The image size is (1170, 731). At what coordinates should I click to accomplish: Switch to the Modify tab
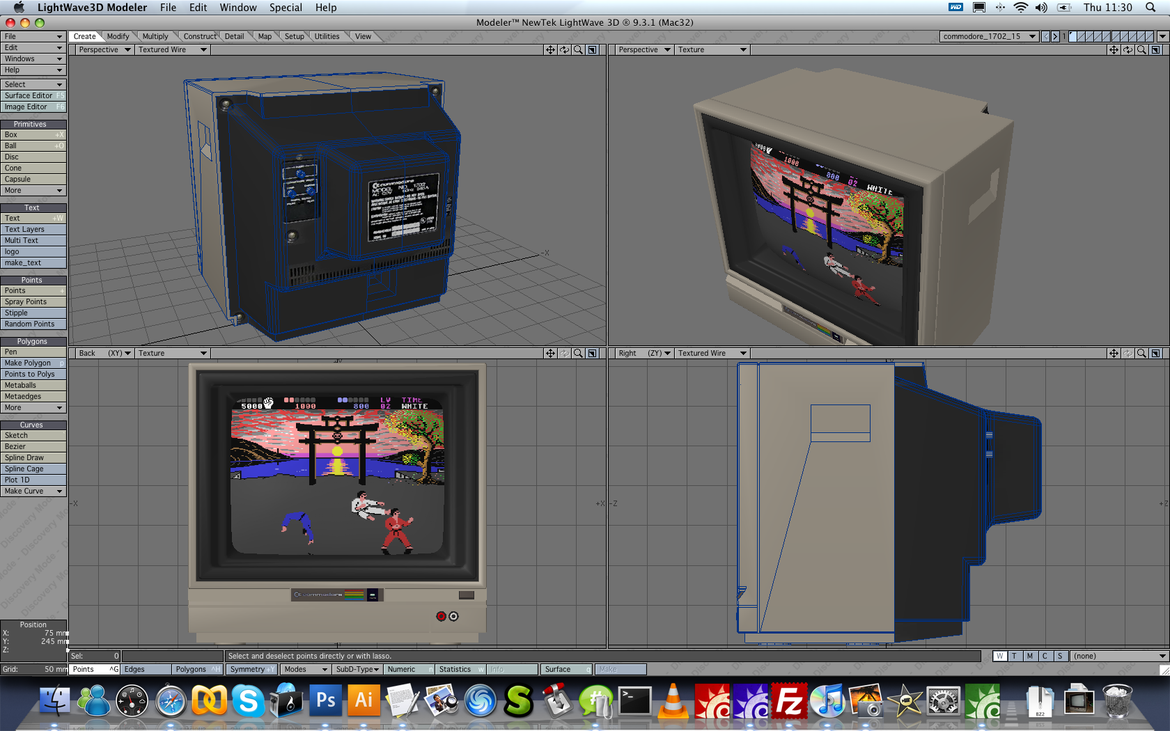(x=118, y=37)
